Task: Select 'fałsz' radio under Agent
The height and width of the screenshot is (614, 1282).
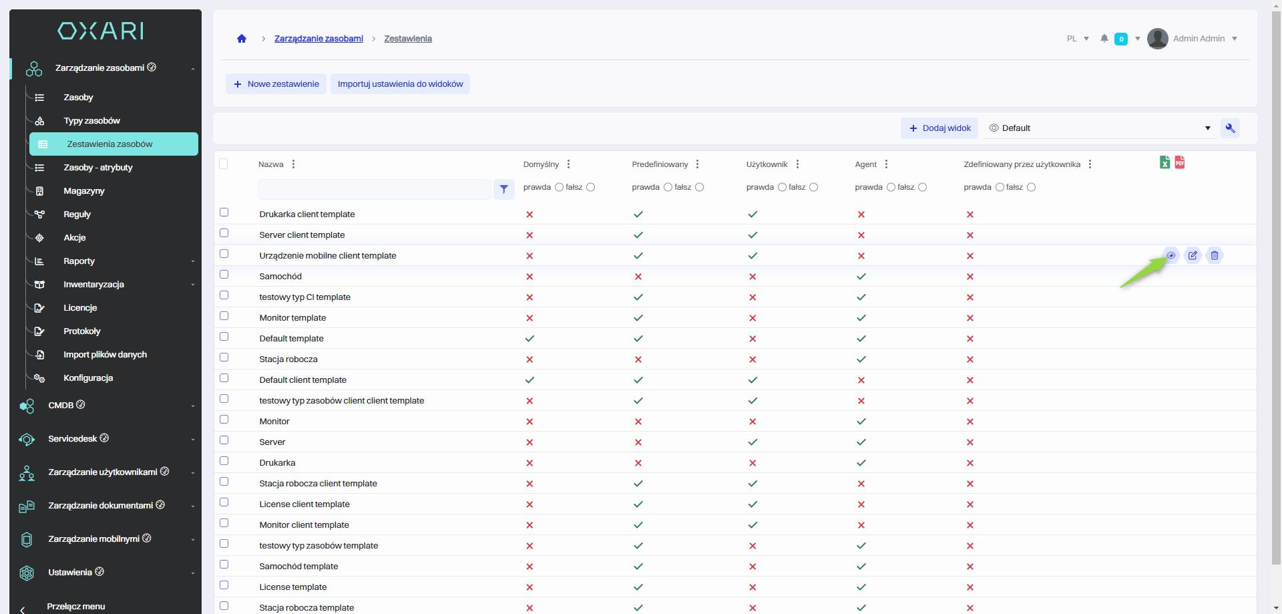Action: (922, 187)
